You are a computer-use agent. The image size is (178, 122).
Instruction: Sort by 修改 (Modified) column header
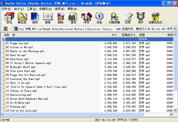pyautogui.click(x=169, y=35)
